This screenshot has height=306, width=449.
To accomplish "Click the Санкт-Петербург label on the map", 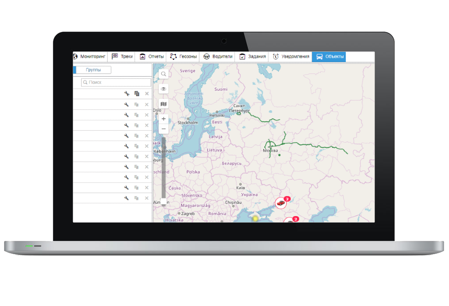I will tap(239, 108).
